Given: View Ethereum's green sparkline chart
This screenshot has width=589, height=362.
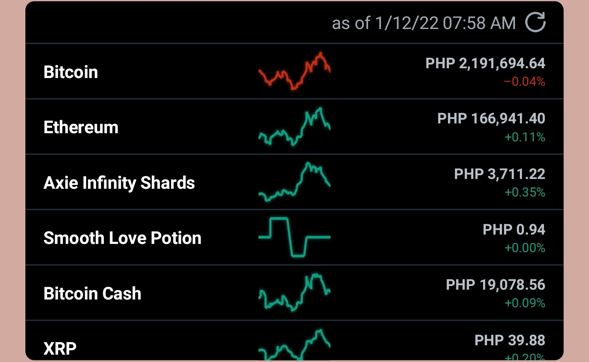Looking at the screenshot, I should [x=294, y=127].
